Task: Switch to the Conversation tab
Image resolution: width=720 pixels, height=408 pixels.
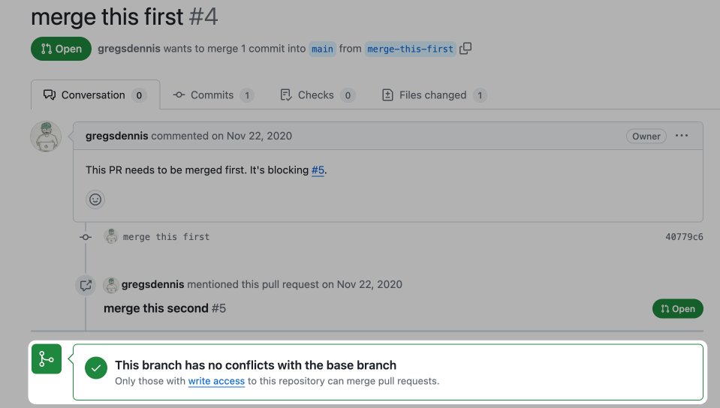Action: 95,95
